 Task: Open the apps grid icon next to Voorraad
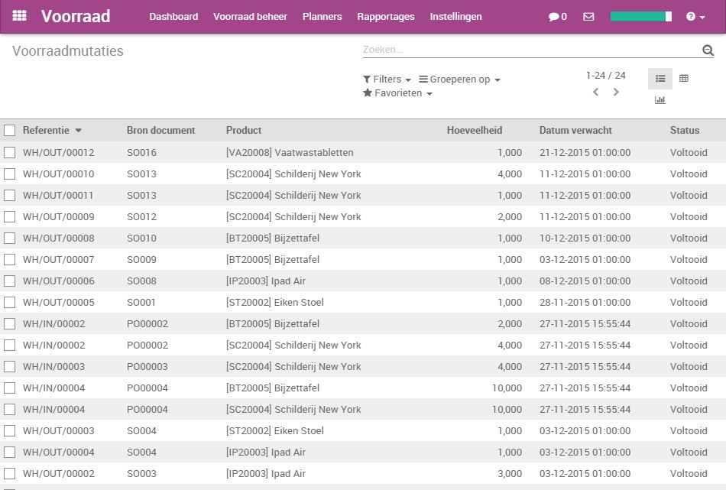(19, 16)
